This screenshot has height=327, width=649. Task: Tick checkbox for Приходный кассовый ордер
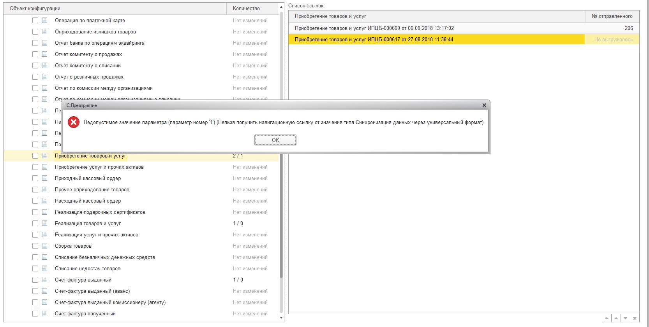35,178
